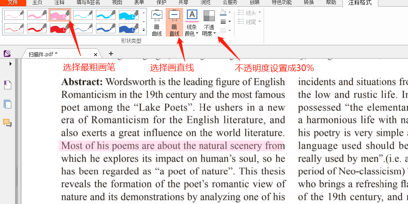Screen dimensions: 408x204
Task: Add a new document tab with plus button
Action: click(111, 54)
